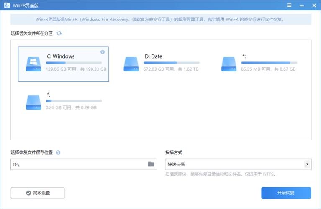Click the 0.67 GB partition usage bar
Viewport: 321px width, 209px height.
pos(269,63)
